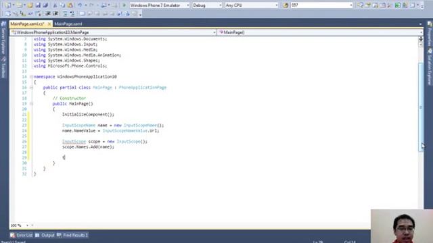This screenshot has width=433, height=243.
Task: Cut selection using the scissors icon
Action: point(55,5)
